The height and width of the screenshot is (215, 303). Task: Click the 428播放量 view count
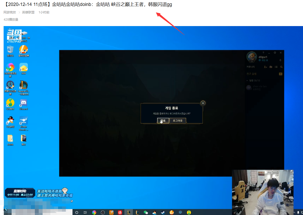click(11, 20)
